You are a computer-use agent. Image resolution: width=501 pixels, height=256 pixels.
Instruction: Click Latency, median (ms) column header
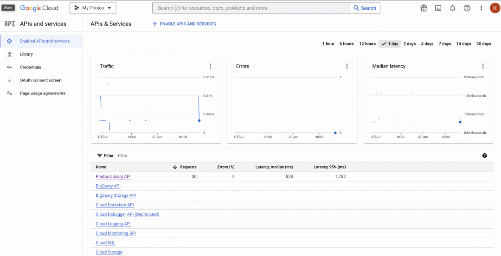click(274, 167)
